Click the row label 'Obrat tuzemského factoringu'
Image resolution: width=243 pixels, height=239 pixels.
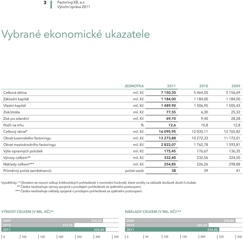tap(27, 138)
